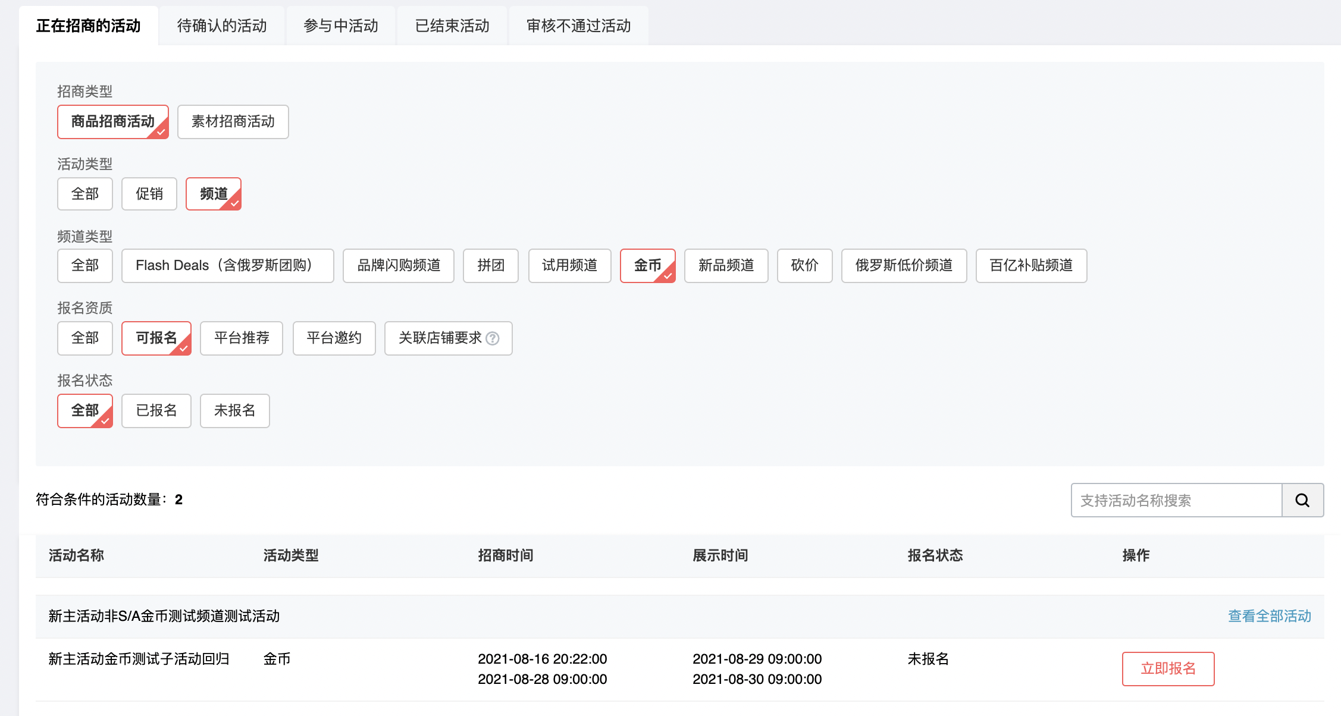This screenshot has width=1341, height=716.
Task: Select 全部 under 活动类型
Action: [85, 194]
